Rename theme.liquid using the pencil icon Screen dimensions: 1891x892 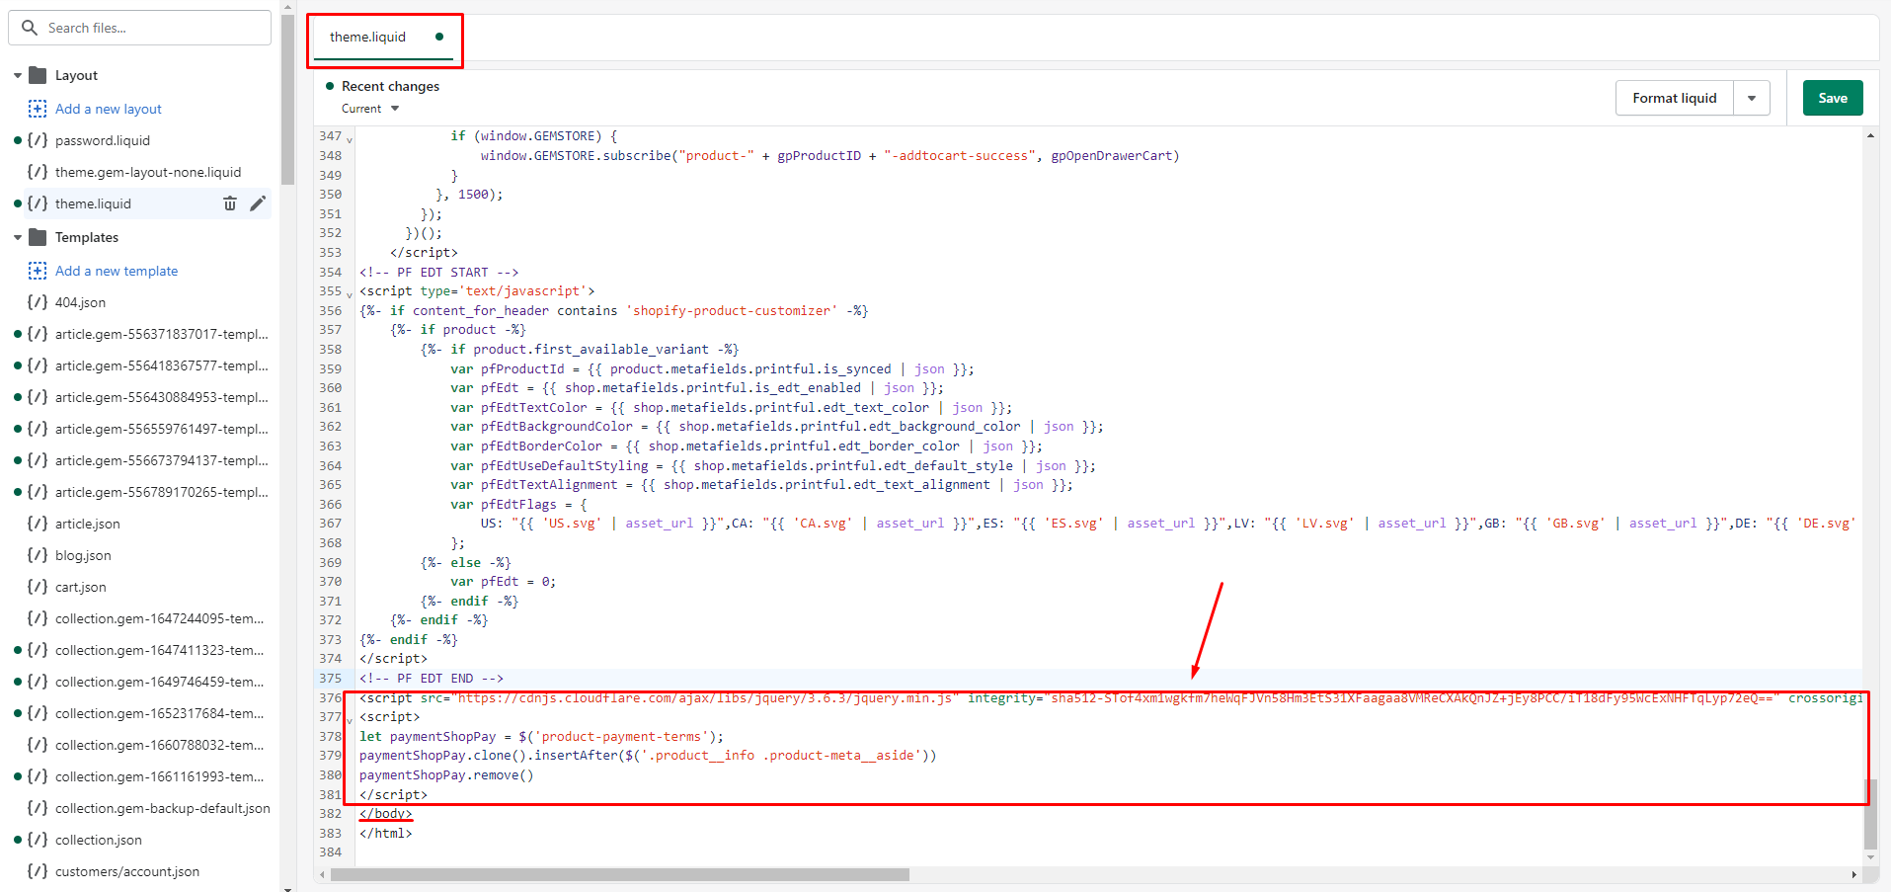(x=258, y=203)
